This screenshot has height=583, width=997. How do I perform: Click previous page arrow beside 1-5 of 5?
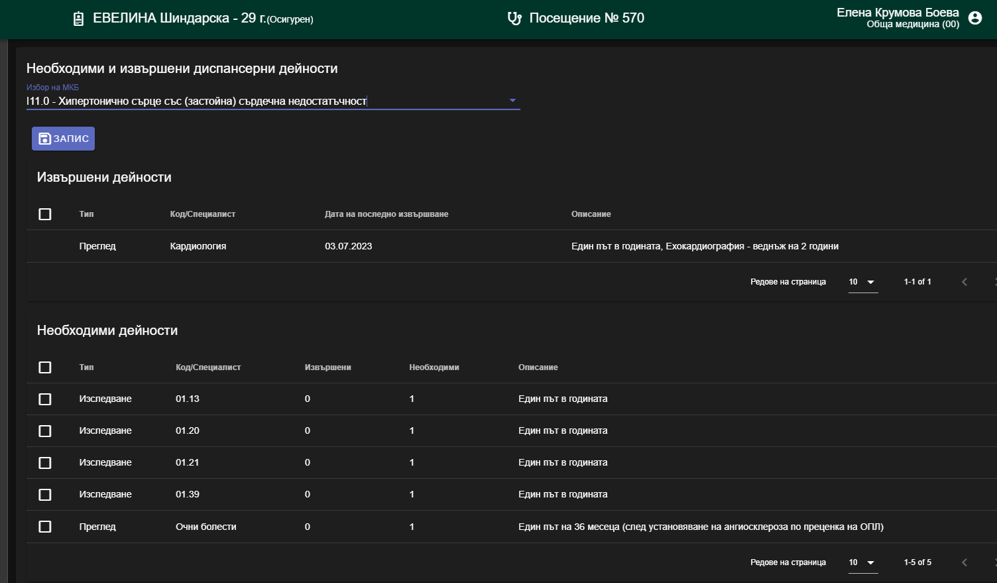pos(965,562)
